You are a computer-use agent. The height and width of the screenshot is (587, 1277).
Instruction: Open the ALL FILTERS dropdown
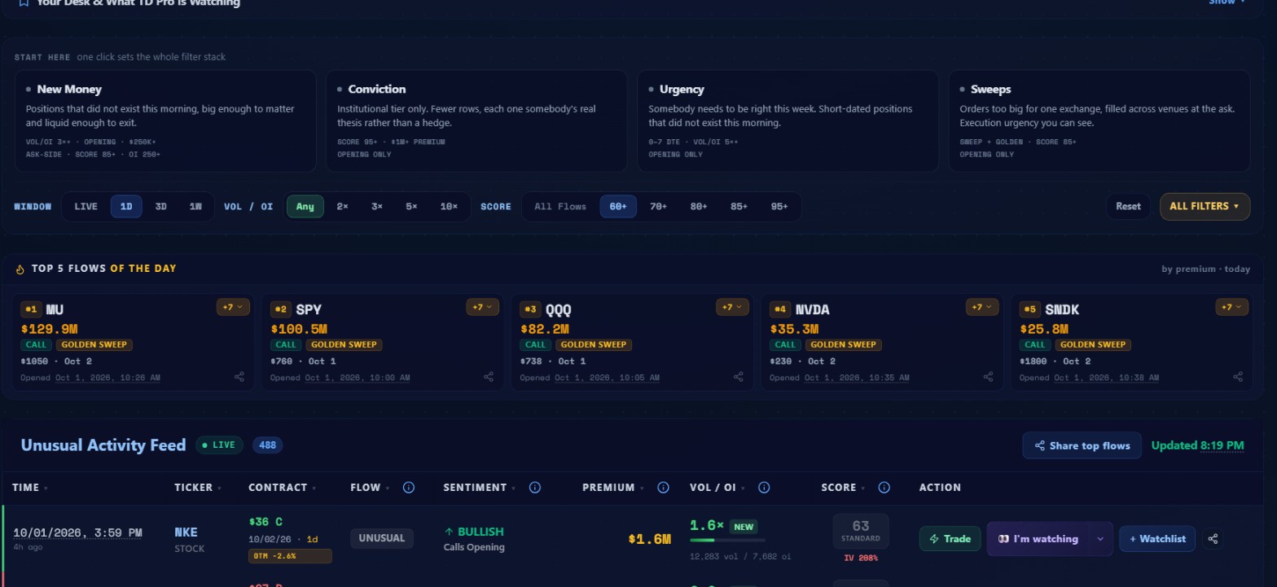(x=1205, y=206)
